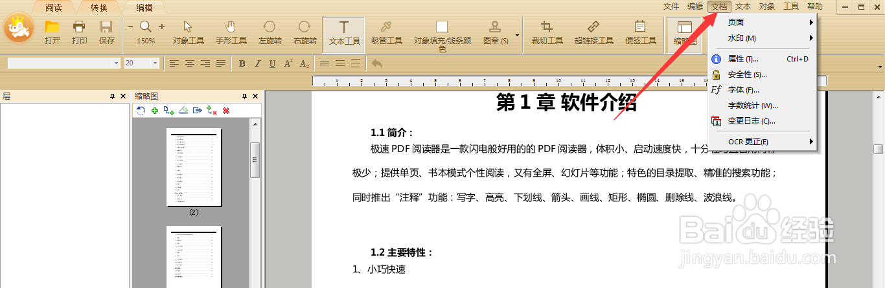The width and height of the screenshot is (885, 288).
Task: Select the 便签工具 sticky note tool
Action: point(640,33)
